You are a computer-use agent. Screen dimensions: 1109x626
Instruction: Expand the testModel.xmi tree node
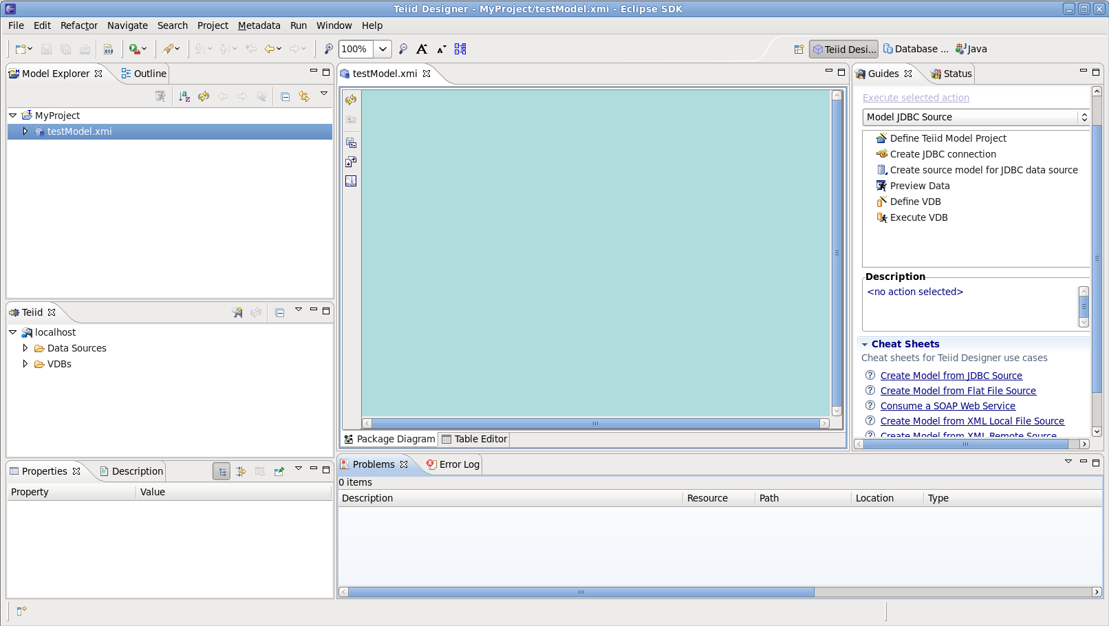point(25,131)
